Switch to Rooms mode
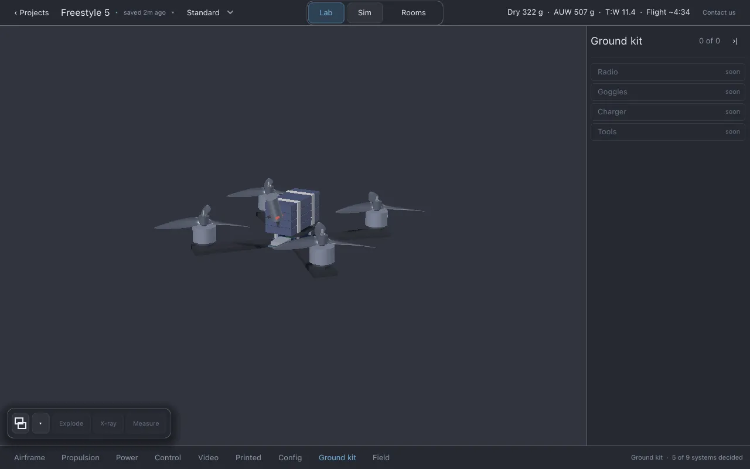Image resolution: width=750 pixels, height=469 pixels. (414, 12)
